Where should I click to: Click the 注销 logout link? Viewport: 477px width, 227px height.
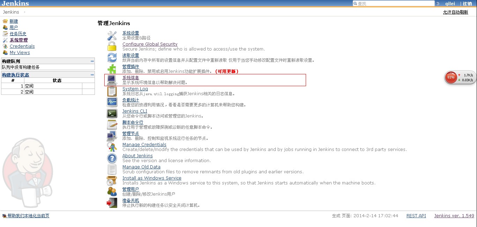pyautogui.click(x=467, y=3)
